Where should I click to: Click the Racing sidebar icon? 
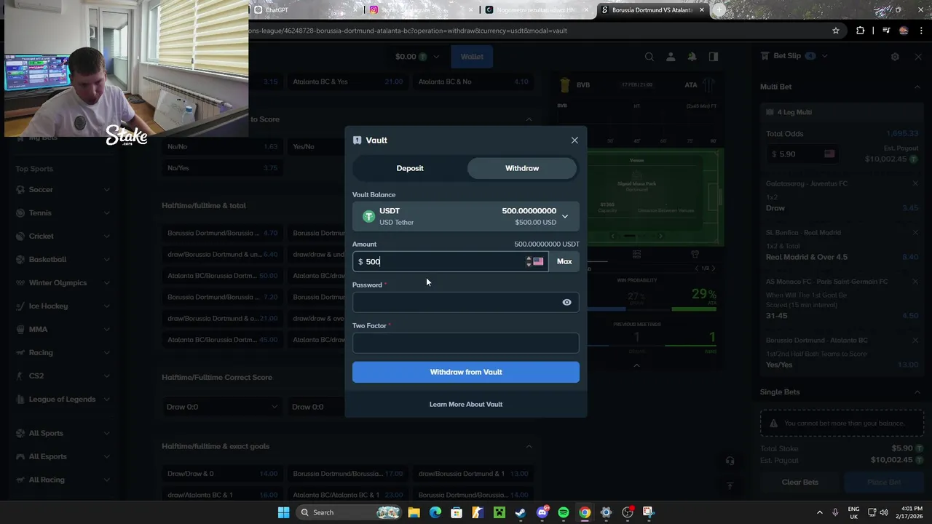(x=20, y=353)
